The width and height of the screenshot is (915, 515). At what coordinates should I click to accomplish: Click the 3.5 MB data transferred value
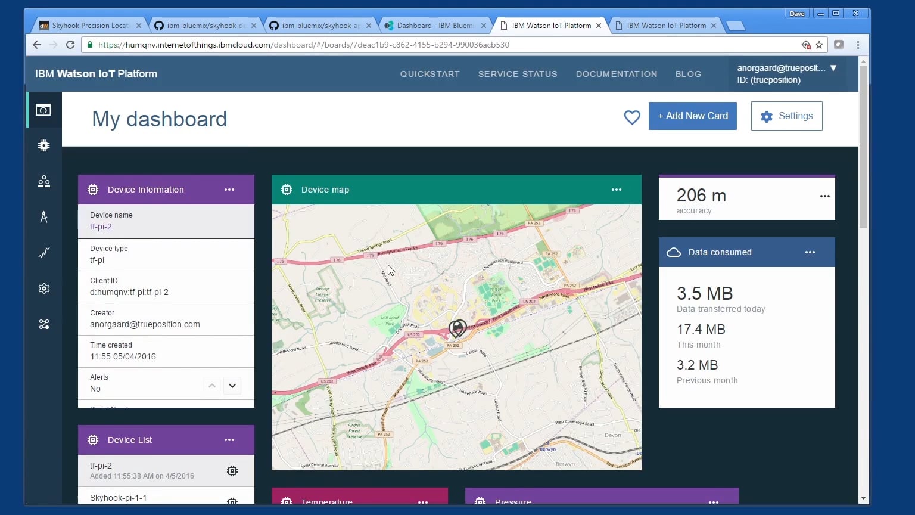click(705, 293)
